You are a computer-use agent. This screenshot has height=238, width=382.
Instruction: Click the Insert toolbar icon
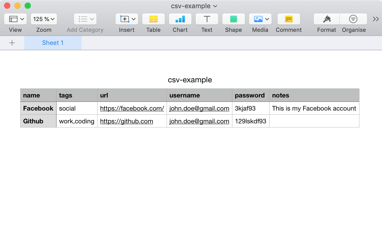pos(127,19)
